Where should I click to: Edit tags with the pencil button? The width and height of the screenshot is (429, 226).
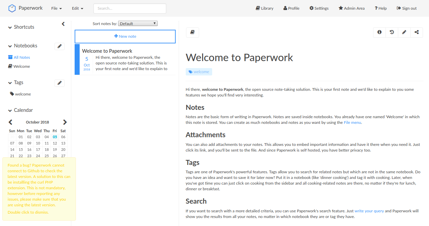[x=60, y=83]
